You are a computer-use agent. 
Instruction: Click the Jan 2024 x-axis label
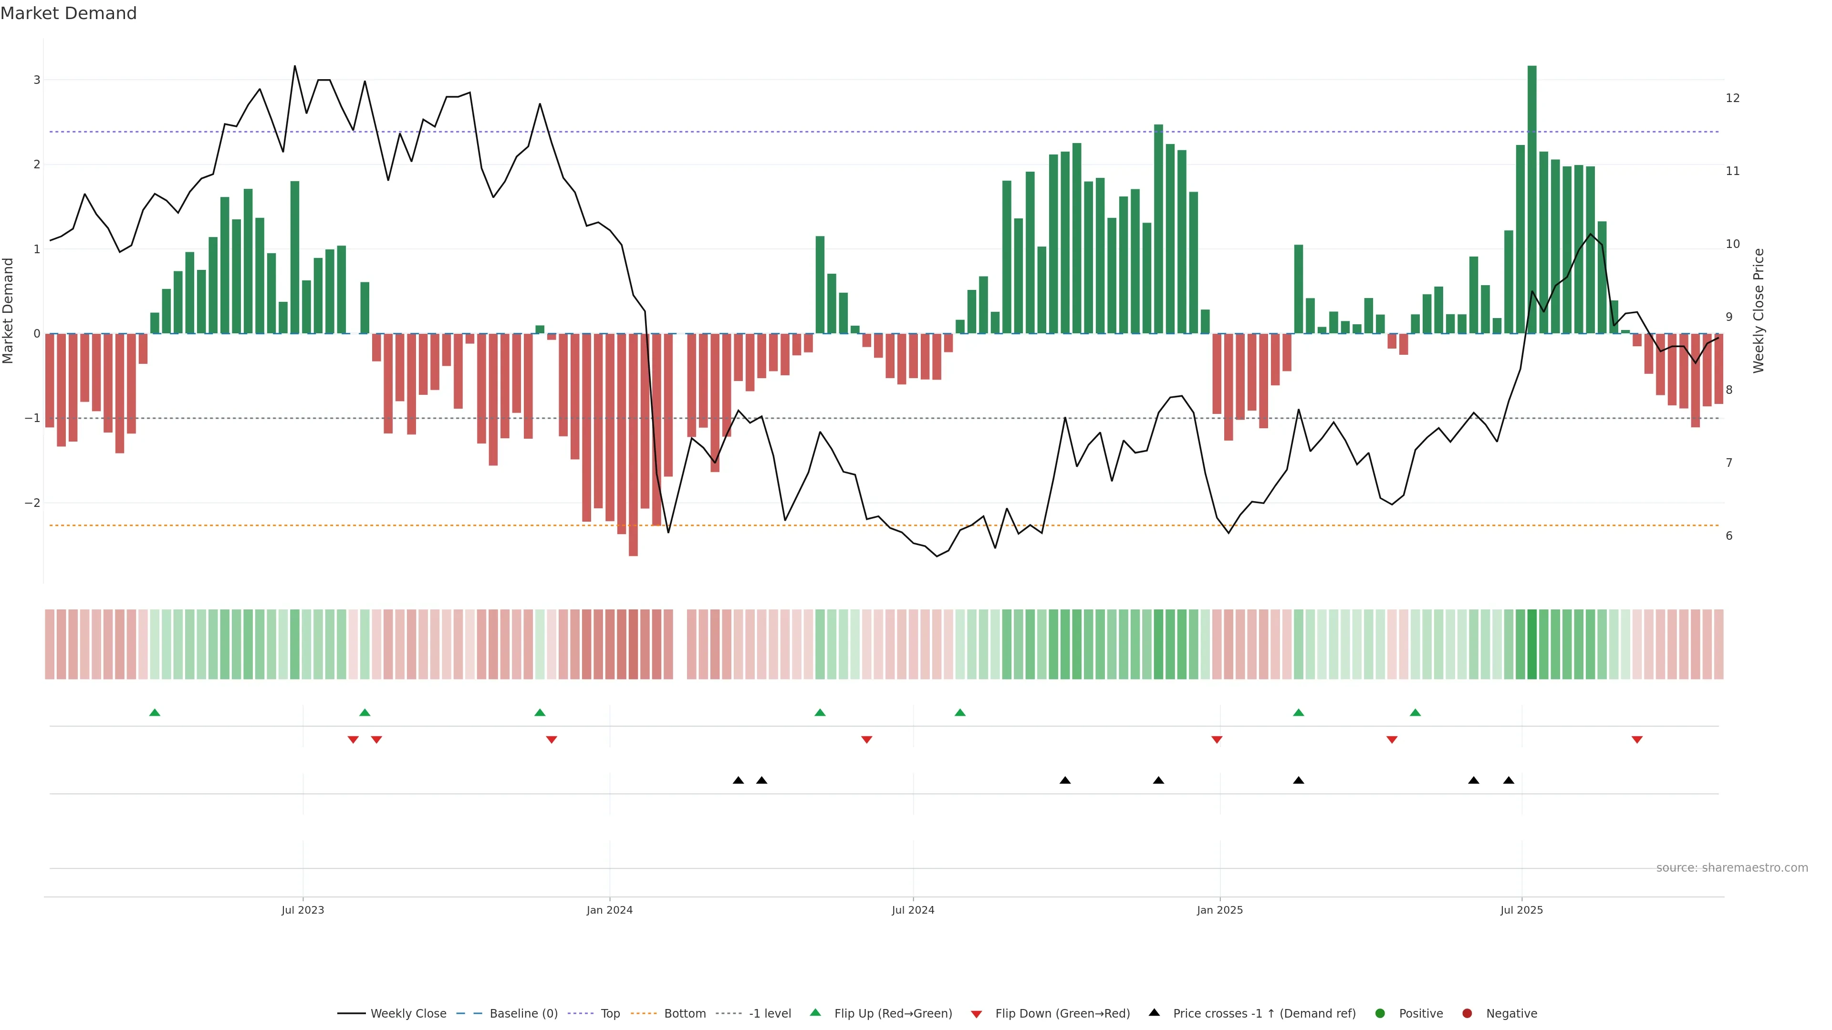point(610,910)
